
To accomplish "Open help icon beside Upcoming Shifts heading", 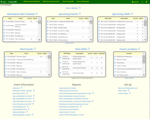I will click(x=132, y=14).
